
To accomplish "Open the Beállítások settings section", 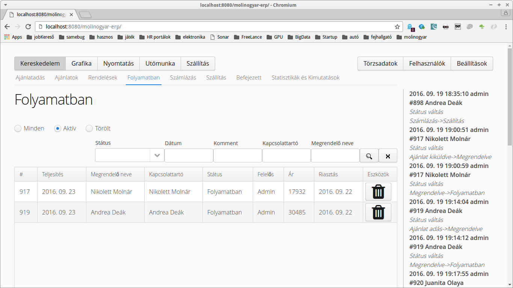I will coord(472,63).
